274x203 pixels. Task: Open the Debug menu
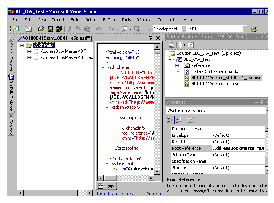[91, 20]
